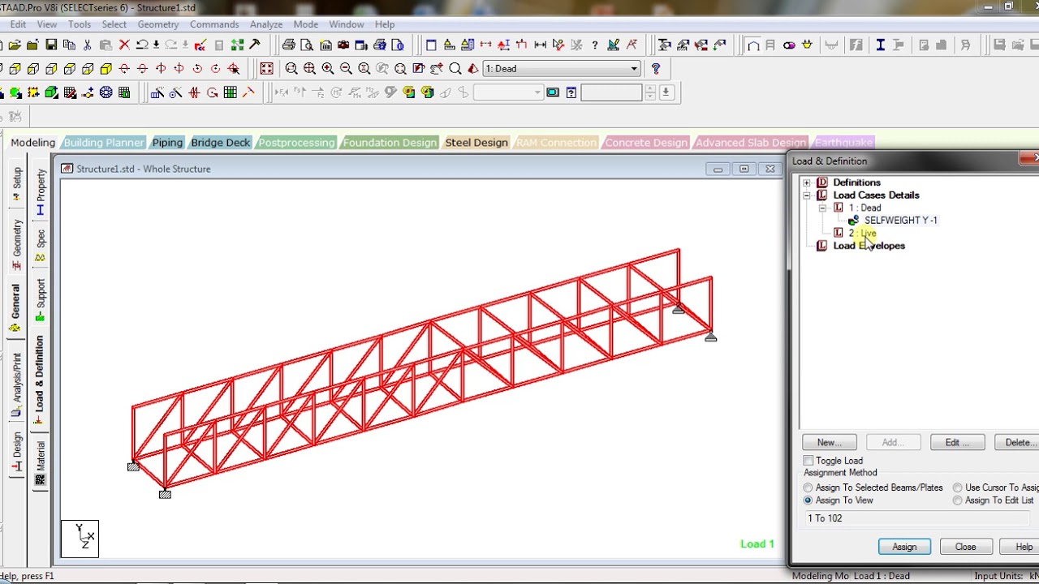Open the active load case dropdown showing 1: Dead
Viewport: 1039px width, 584px height.
[x=561, y=69]
